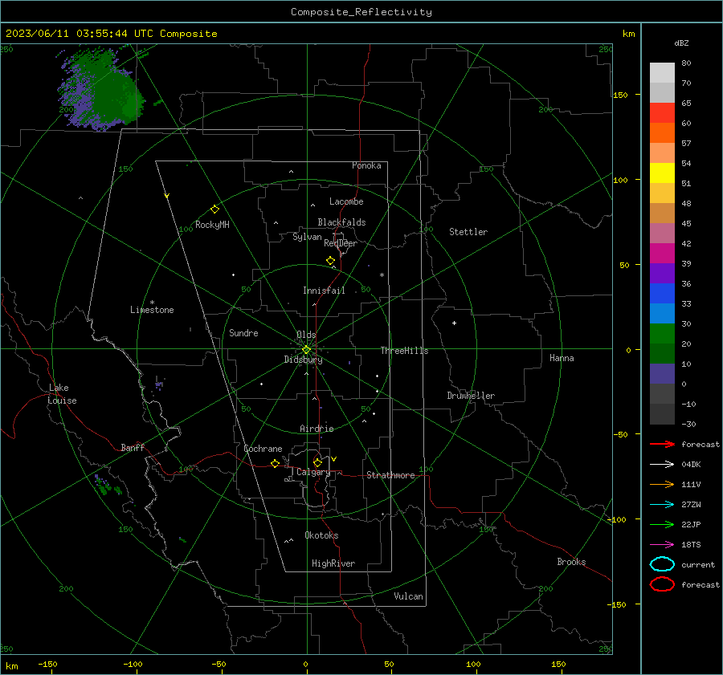Screen dimensions: 723x675
Task: Pick the indigo 0–10 dBZ swatch
Action: (x=662, y=374)
